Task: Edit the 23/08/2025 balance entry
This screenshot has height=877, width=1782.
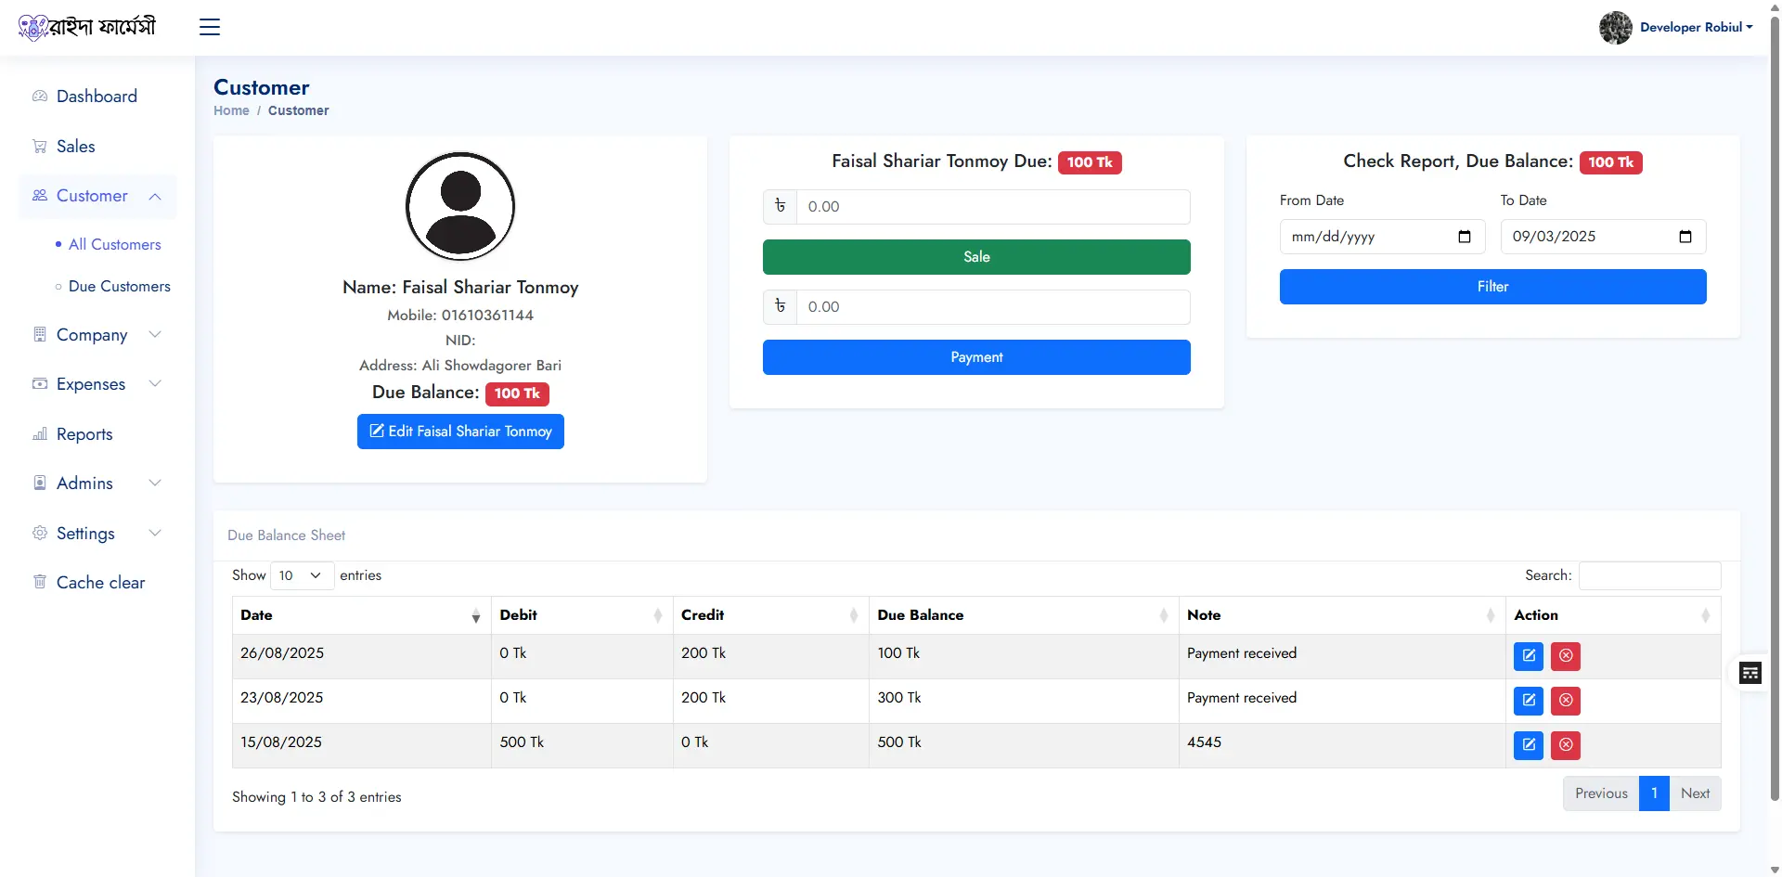Action: pos(1528,701)
